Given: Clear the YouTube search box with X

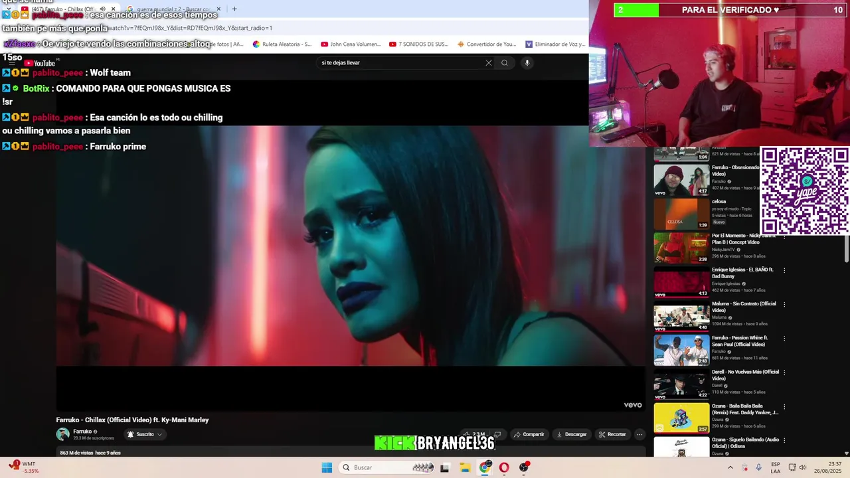Looking at the screenshot, I should tap(489, 63).
